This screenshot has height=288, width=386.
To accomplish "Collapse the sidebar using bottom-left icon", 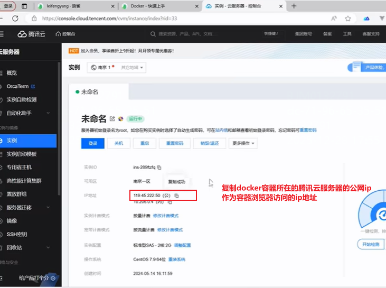I will (x=1, y=278).
